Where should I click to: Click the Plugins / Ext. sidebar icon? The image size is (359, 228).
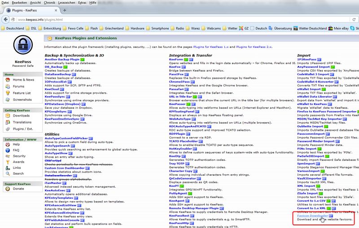coord(8,129)
